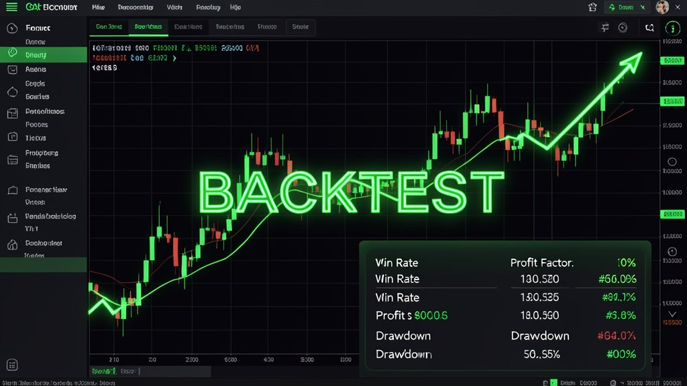Open the Héw menu
The height and width of the screenshot is (386, 687).
coord(98,7)
